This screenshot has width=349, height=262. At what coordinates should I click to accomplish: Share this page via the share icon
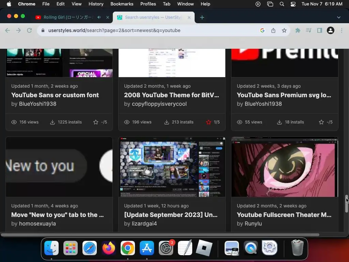tap(273, 30)
